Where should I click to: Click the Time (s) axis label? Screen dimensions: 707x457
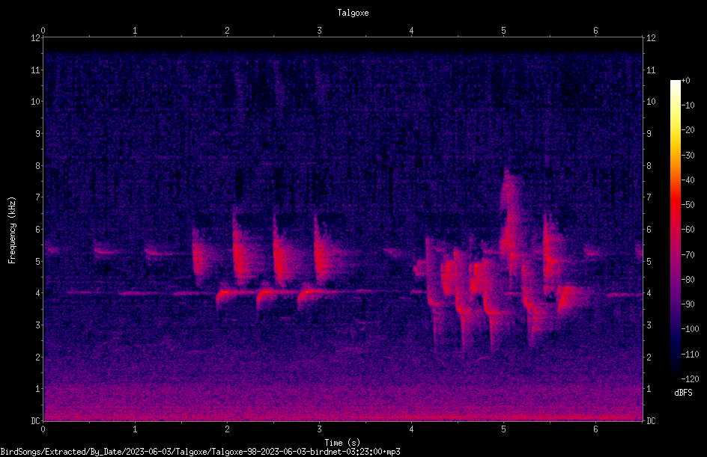tap(342, 443)
